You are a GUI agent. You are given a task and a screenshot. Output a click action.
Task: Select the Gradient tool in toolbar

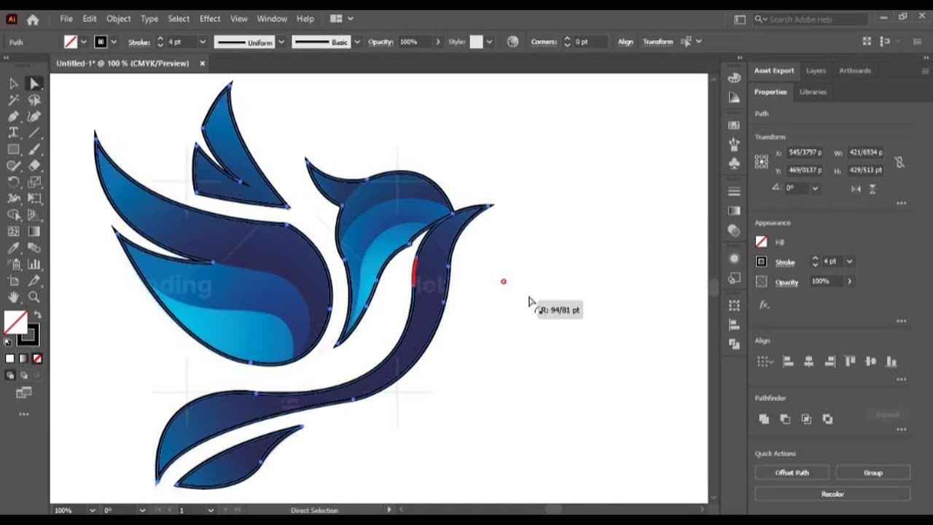click(34, 231)
